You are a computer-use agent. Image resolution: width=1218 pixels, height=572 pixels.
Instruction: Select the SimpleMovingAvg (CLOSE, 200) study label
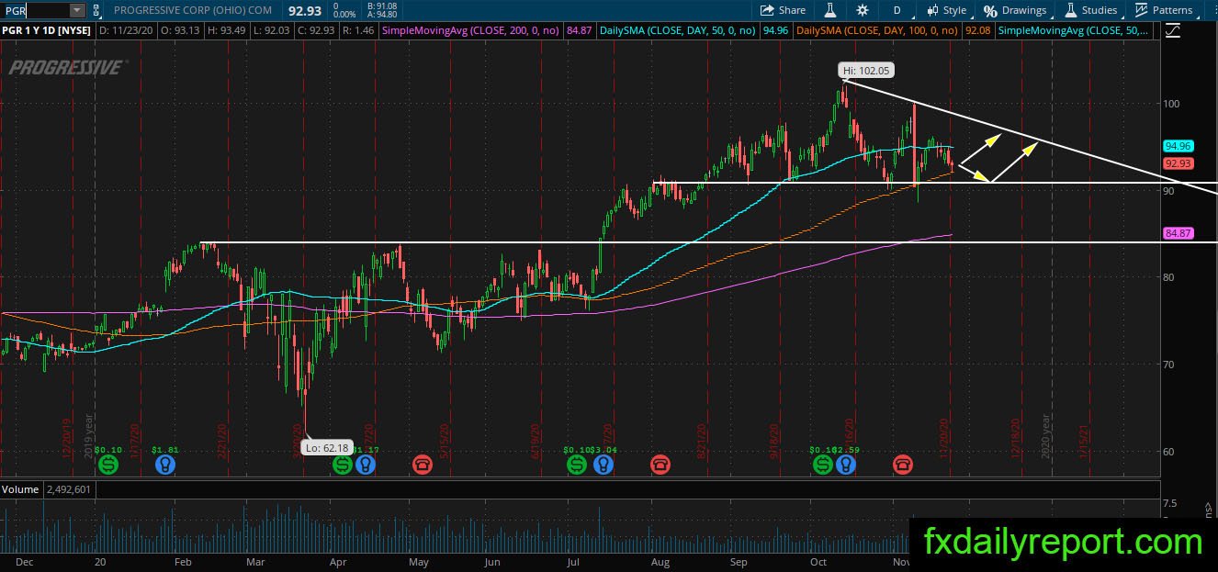pos(472,30)
